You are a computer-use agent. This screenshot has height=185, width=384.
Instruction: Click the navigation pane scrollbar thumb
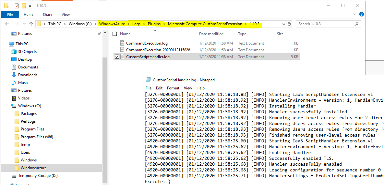pos(105,119)
